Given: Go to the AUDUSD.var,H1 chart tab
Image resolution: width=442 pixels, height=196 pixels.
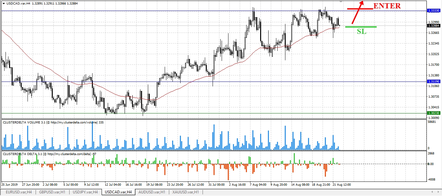Looking at the screenshot, I should click(x=152, y=192).
